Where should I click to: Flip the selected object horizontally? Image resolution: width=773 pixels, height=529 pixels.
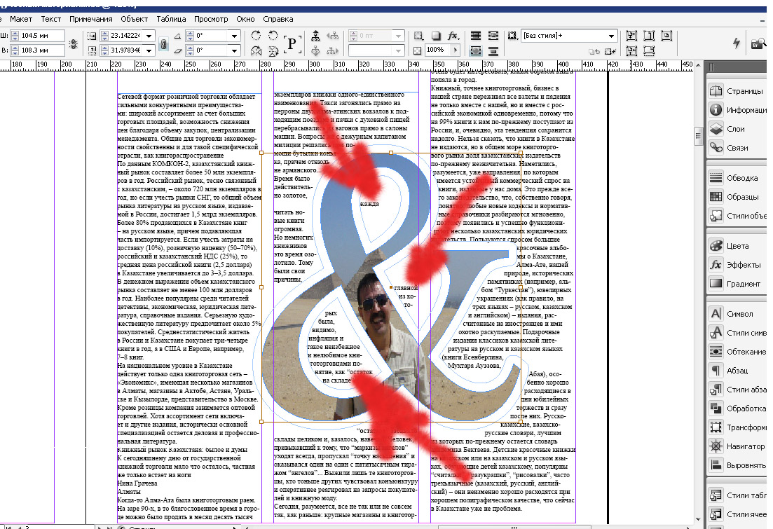pos(256,50)
